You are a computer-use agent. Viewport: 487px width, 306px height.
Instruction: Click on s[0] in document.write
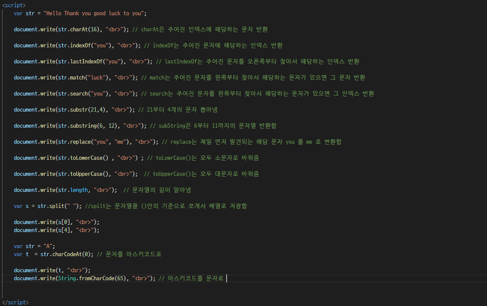(x=64, y=222)
